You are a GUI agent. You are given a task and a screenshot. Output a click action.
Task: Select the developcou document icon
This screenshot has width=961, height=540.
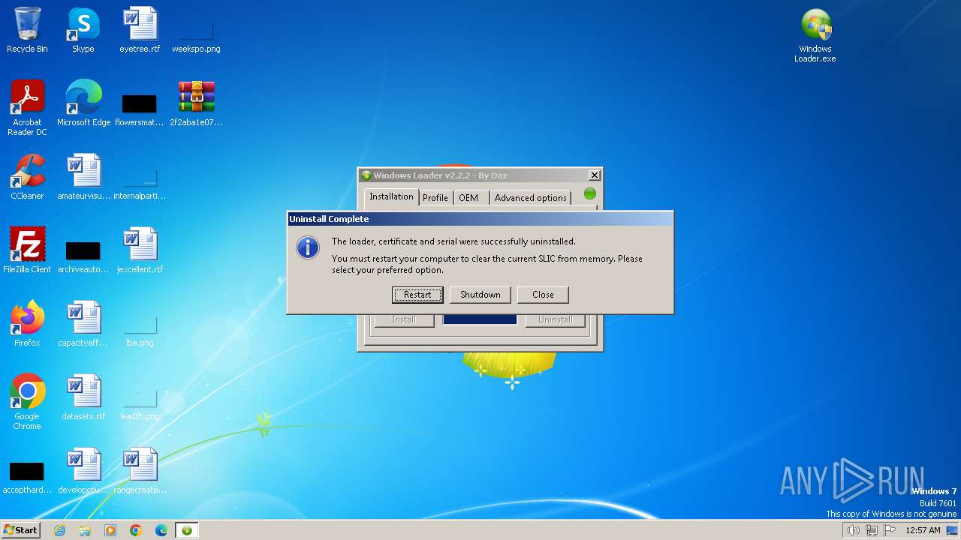(83, 471)
